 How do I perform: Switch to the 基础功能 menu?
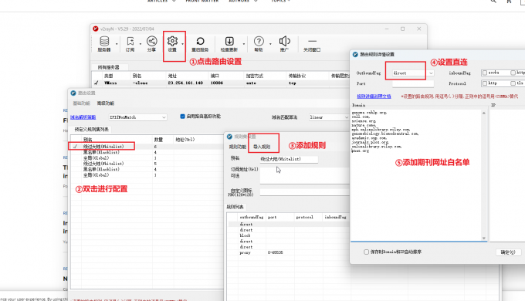[82, 103]
